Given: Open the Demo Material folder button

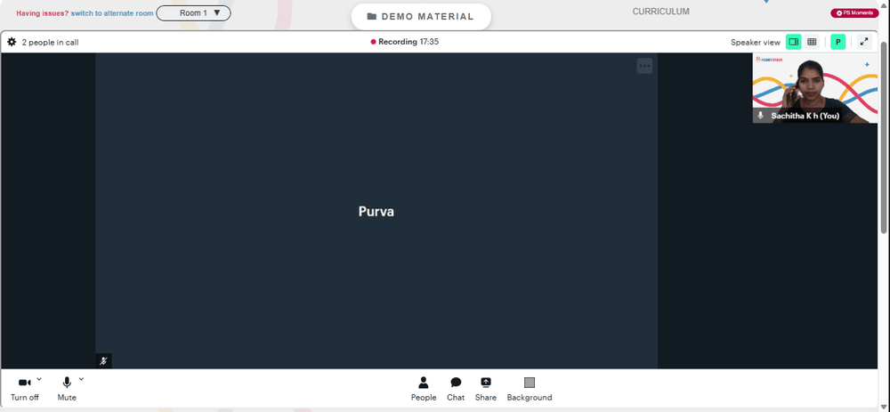Looking at the screenshot, I should click(x=421, y=16).
